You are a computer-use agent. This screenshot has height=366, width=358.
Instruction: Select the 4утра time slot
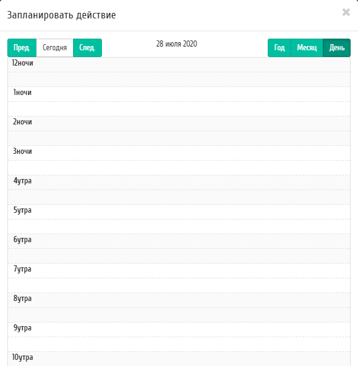click(x=179, y=182)
